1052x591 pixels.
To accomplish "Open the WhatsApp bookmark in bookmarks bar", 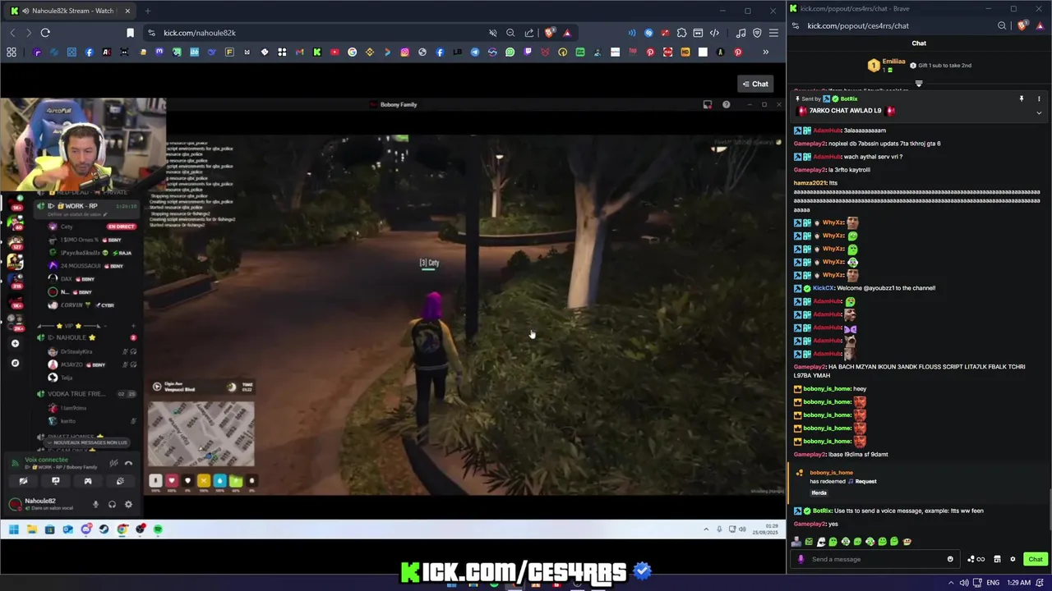I will coord(510,53).
